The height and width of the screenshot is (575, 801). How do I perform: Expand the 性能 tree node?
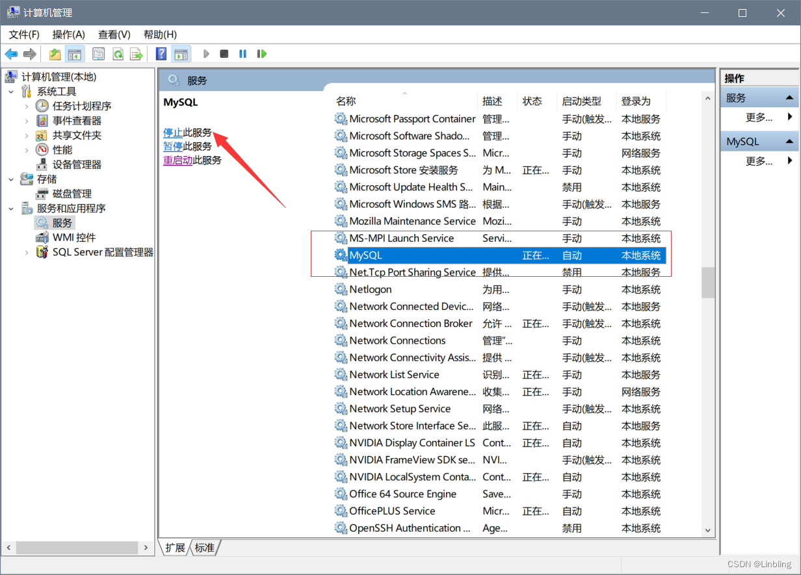[x=27, y=150]
